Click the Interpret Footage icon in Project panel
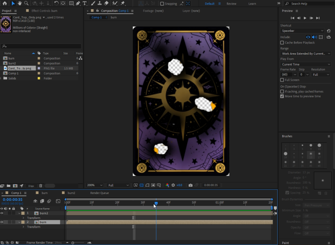 3,186
